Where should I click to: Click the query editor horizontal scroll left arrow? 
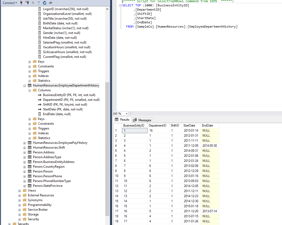[131, 114]
